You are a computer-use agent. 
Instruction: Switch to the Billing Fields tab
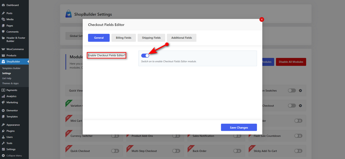click(124, 38)
